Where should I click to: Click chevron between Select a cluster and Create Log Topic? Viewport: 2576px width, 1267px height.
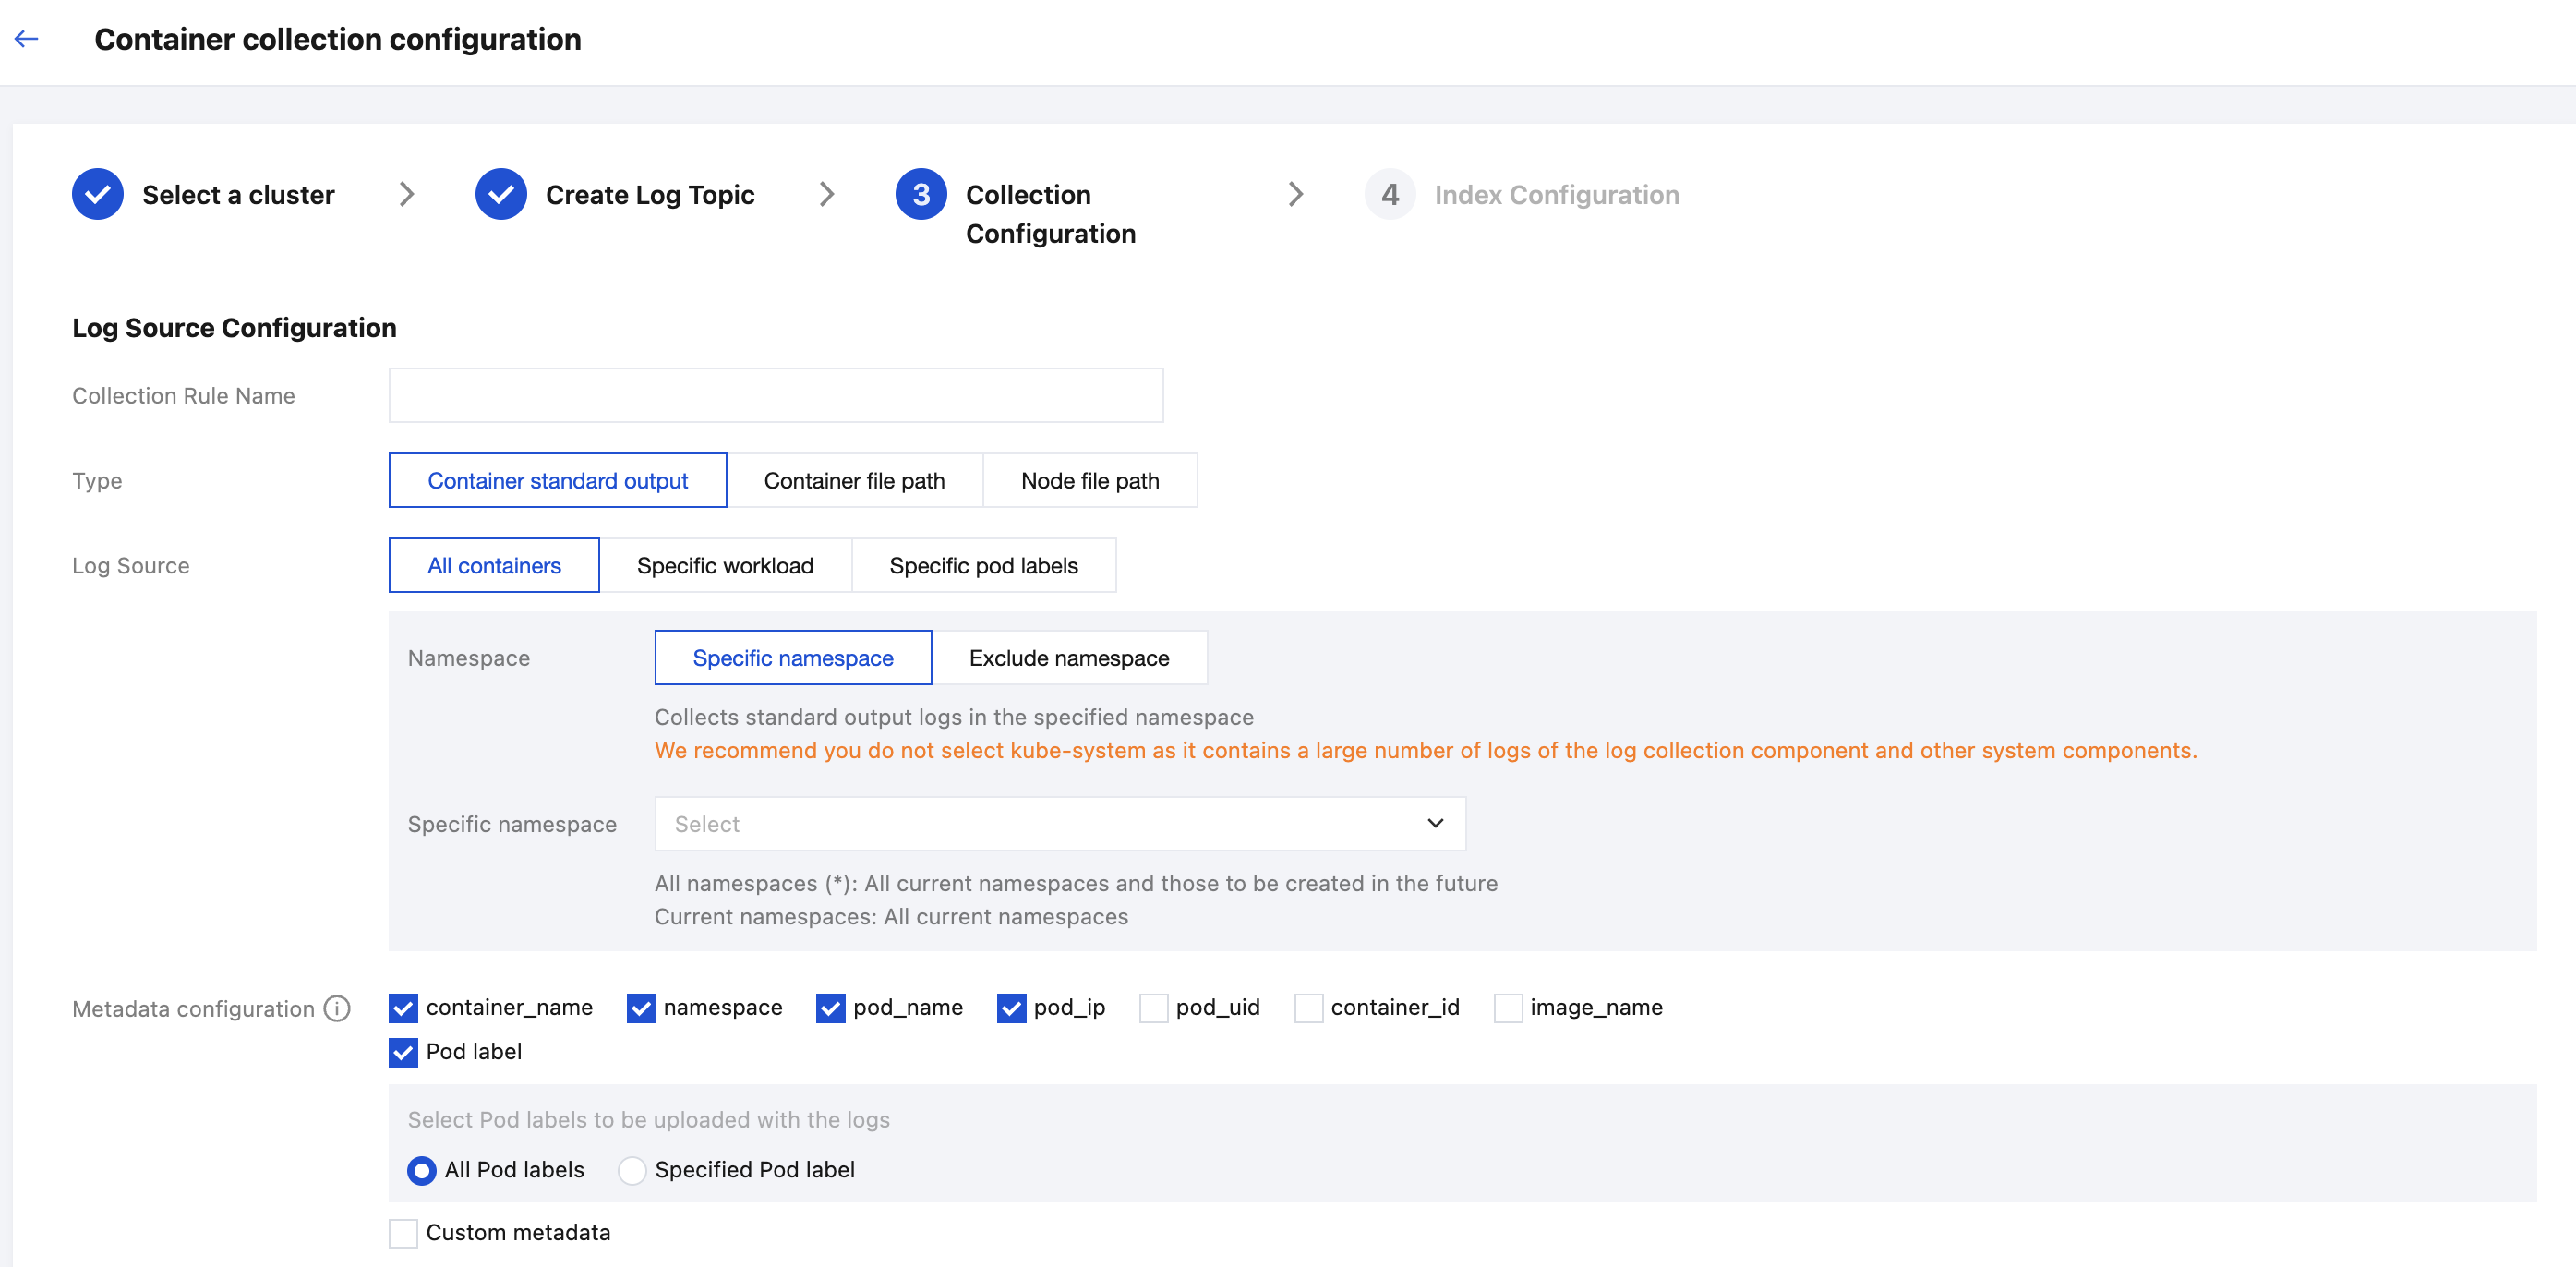coord(406,194)
